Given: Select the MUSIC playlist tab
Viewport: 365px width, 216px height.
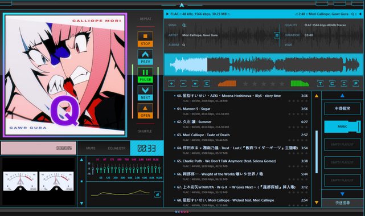Looking at the screenshot, I should 342,127.
